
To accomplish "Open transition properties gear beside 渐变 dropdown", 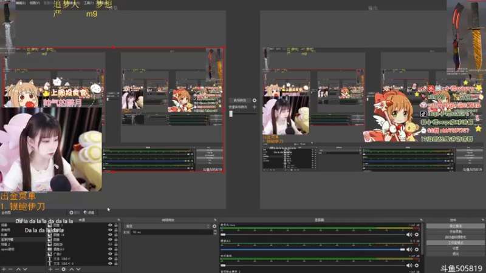I will 214,226.
